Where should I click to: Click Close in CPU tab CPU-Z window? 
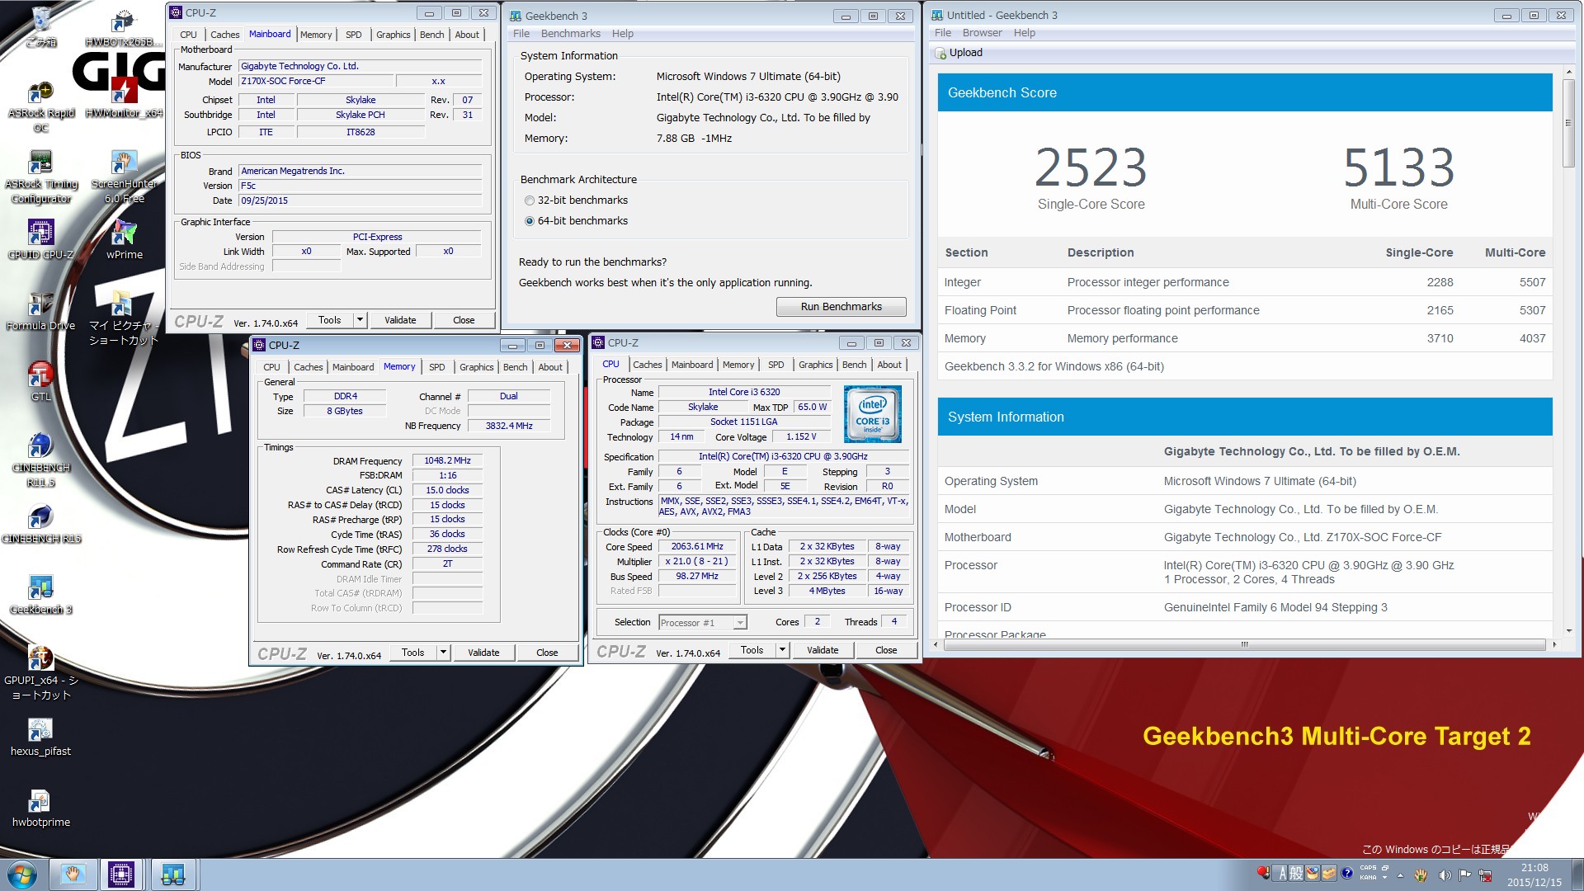[x=886, y=650]
